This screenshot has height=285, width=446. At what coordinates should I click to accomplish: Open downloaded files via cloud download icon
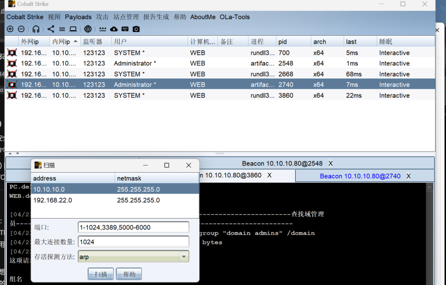[114, 29]
